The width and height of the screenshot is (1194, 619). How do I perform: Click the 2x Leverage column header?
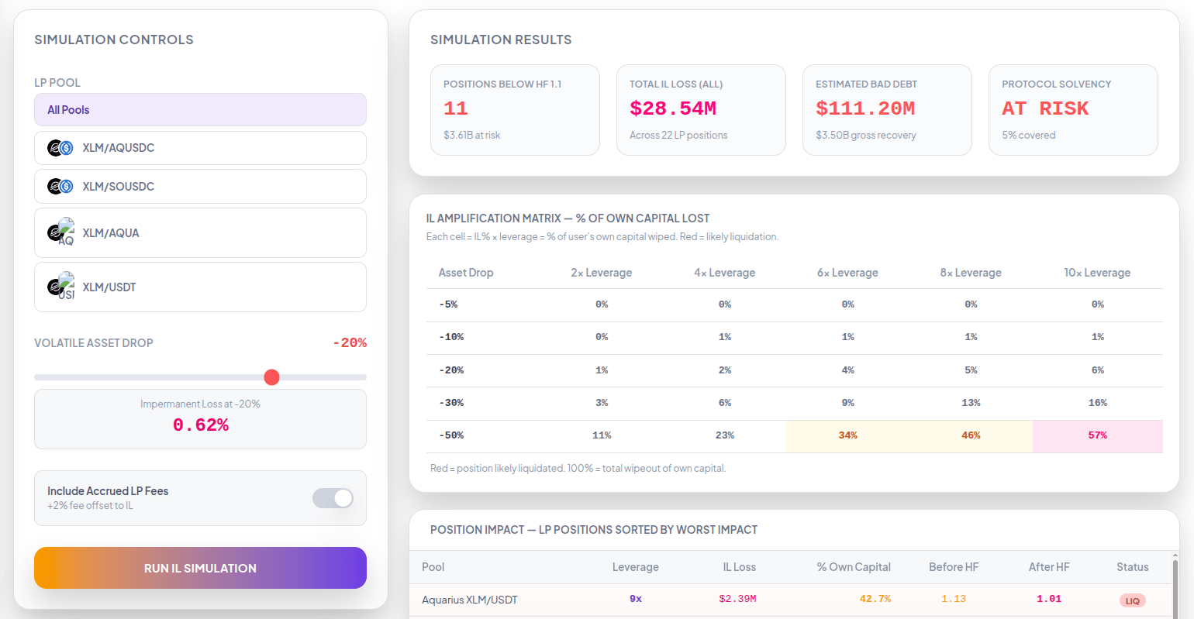602,273
